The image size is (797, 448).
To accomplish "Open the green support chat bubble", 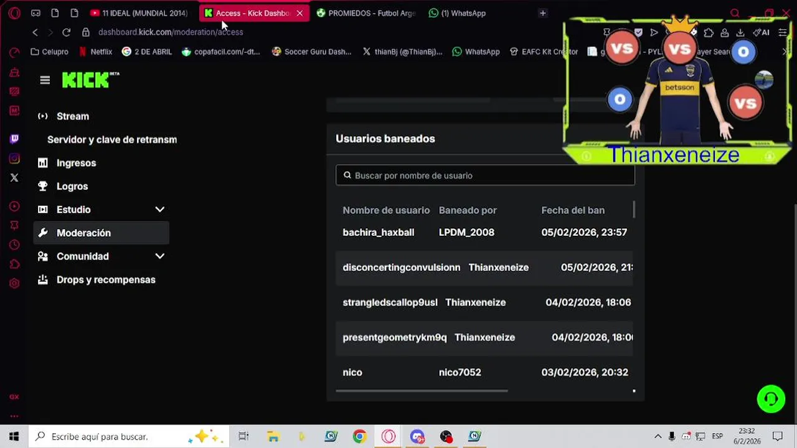I will [x=771, y=399].
